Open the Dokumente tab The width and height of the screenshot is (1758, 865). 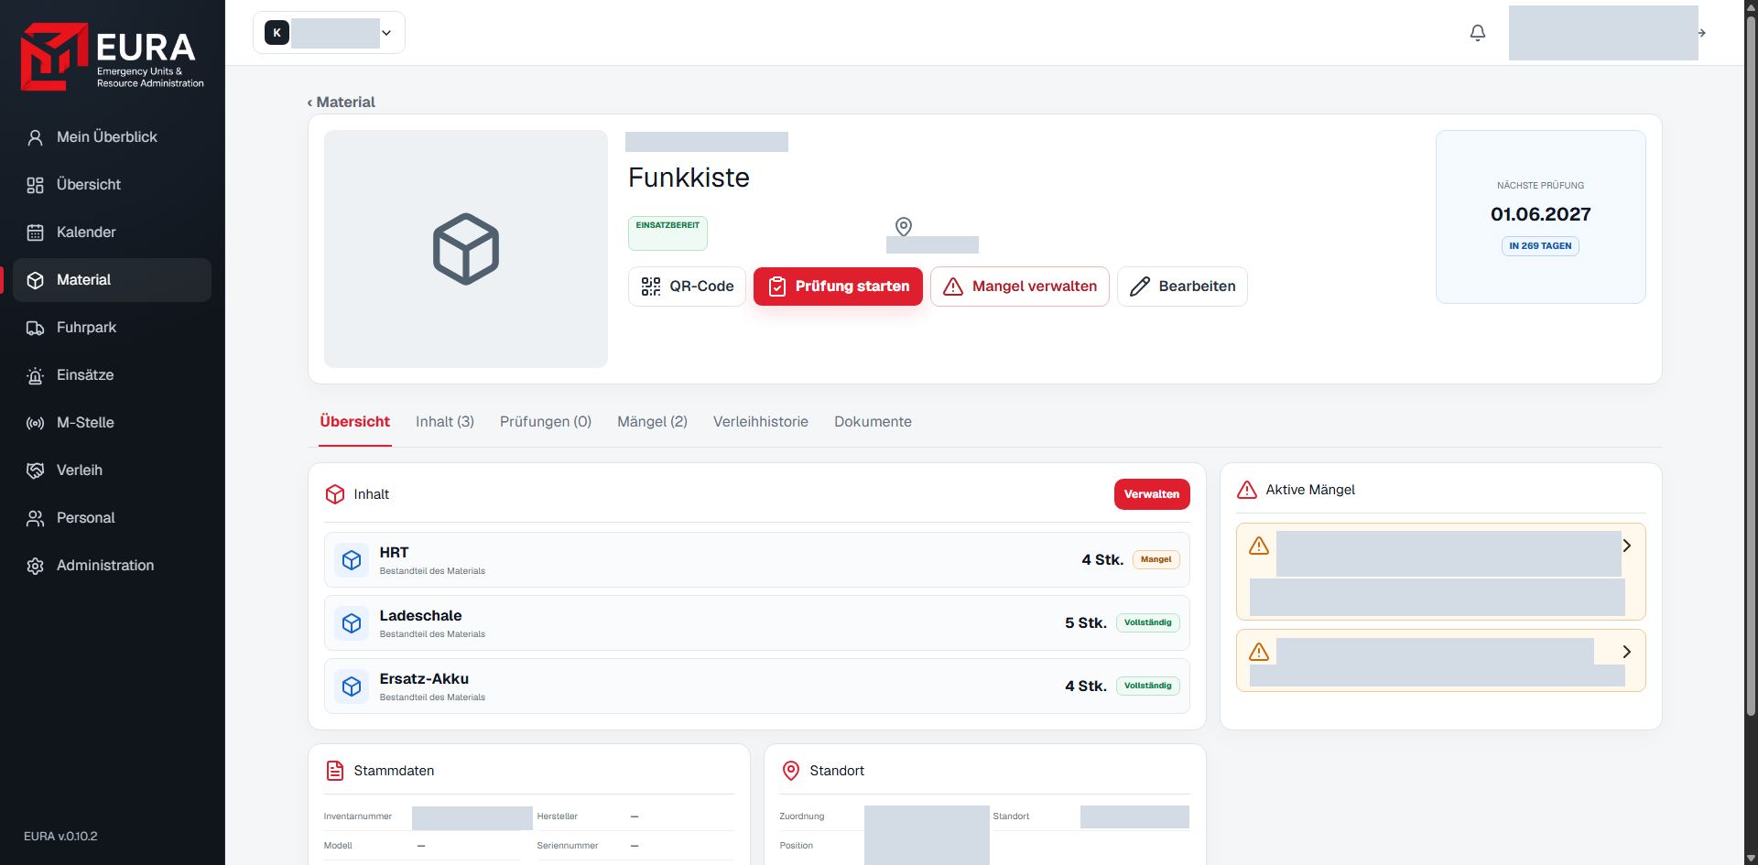tap(873, 422)
